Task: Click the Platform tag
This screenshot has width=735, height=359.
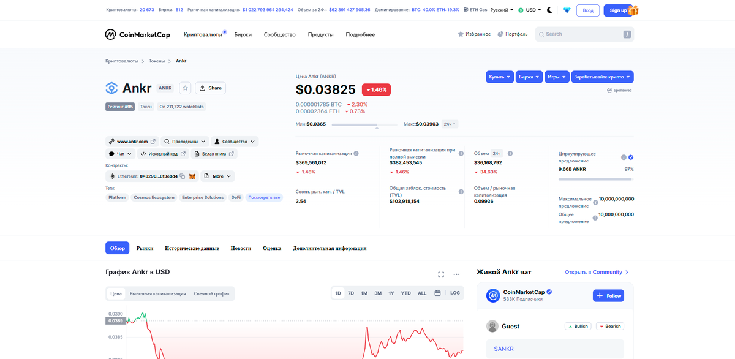Action: coord(117,198)
